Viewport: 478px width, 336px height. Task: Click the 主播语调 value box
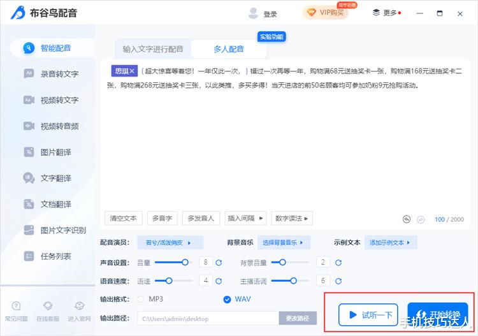(323, 281)
